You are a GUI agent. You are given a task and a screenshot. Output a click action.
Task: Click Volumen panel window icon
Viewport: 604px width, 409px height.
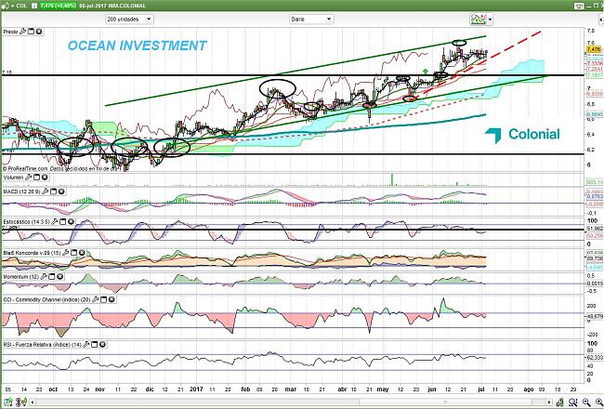click(x=37, y=178)
